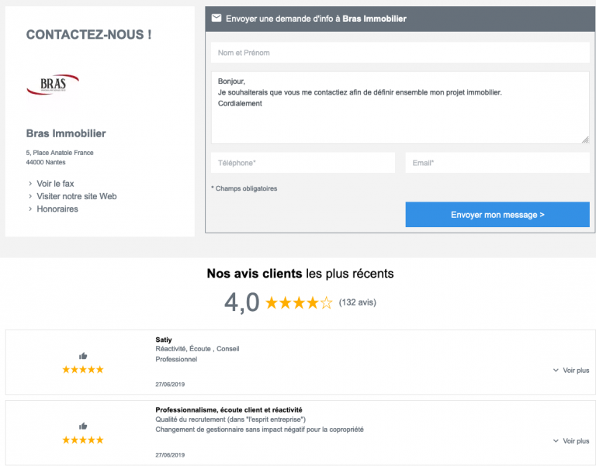Focus the Nom et Prénom field
The width and height of the screenshot is (596, 466).
coord(400,53)
